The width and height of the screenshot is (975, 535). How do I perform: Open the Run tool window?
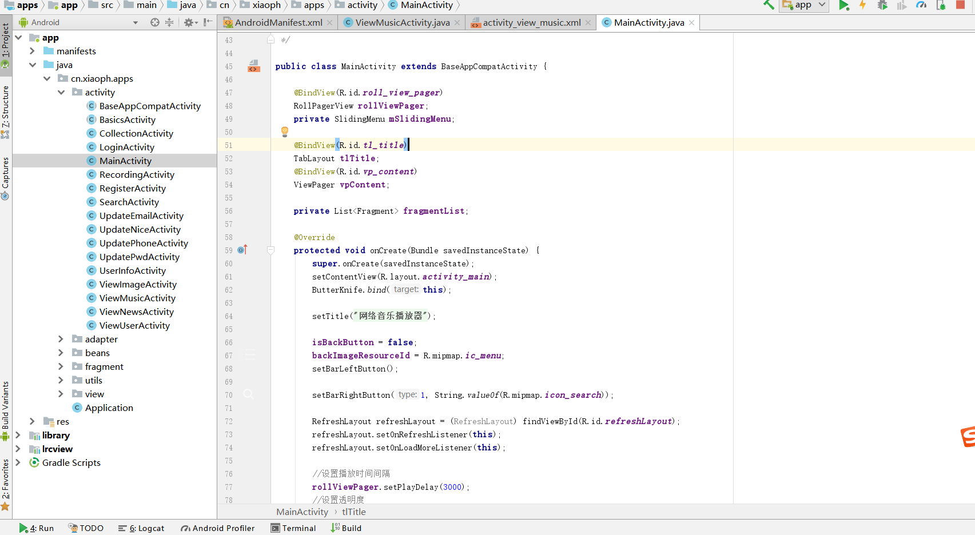point(37,528)
